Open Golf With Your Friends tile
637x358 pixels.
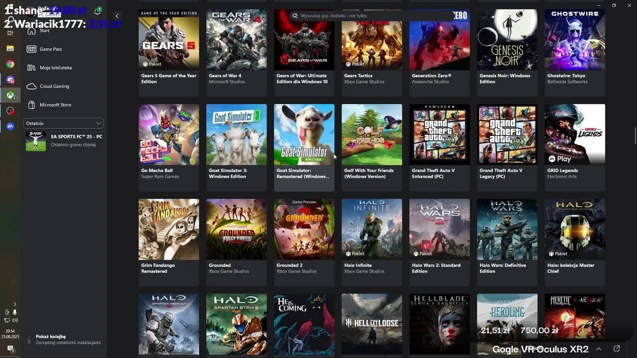click(x=372, y=147)
